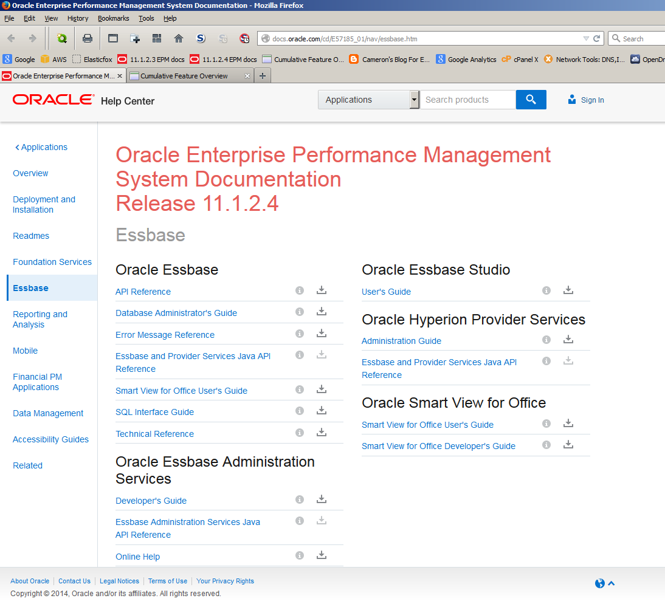Click in the Search products field
Screen dimensions: 665x604
tap(468, 100)
